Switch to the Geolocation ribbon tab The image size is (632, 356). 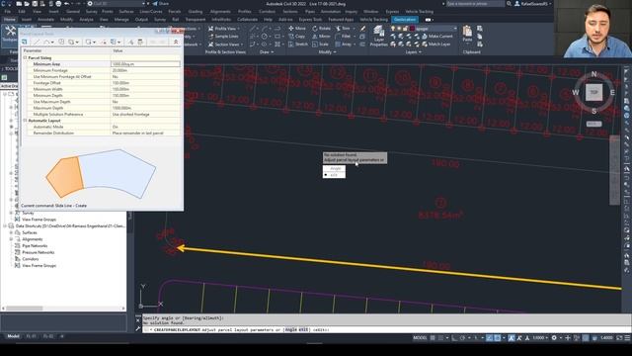(x=405, y=19)
